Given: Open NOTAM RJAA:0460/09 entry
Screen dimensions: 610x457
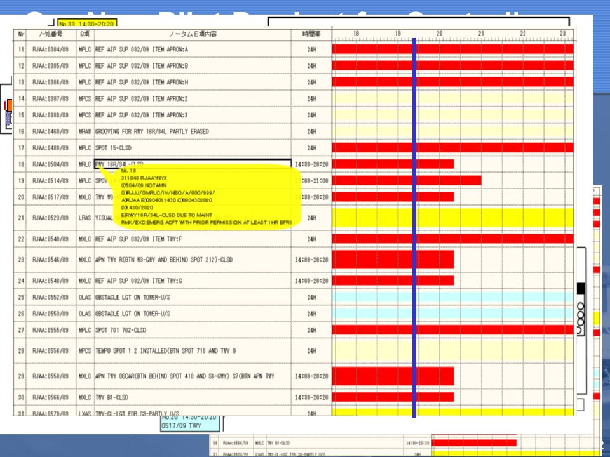Looking at the screenshot, I should [51, 131].
